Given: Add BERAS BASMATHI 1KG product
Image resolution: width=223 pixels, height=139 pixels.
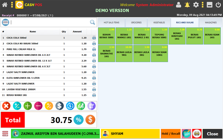Looking at the screenshot, I should [106, 53].
